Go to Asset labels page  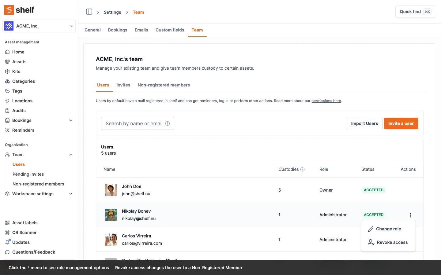click(25, 223)
